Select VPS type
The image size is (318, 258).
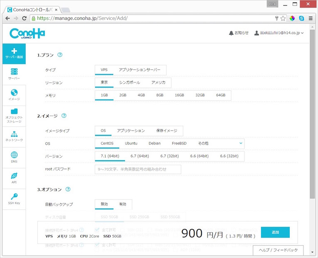point(104,70)
